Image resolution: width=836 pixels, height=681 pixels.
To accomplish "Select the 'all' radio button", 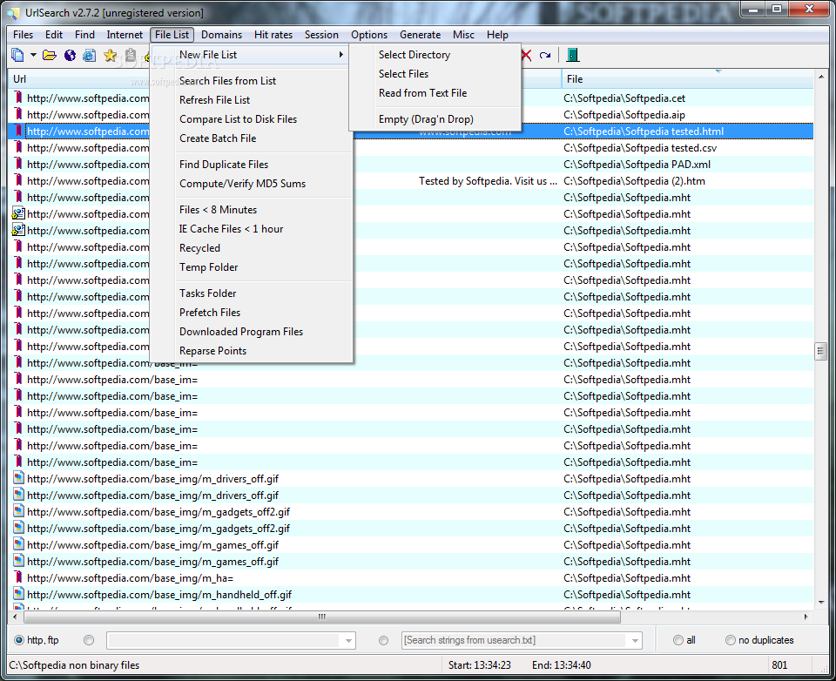I will pos(678,640).
